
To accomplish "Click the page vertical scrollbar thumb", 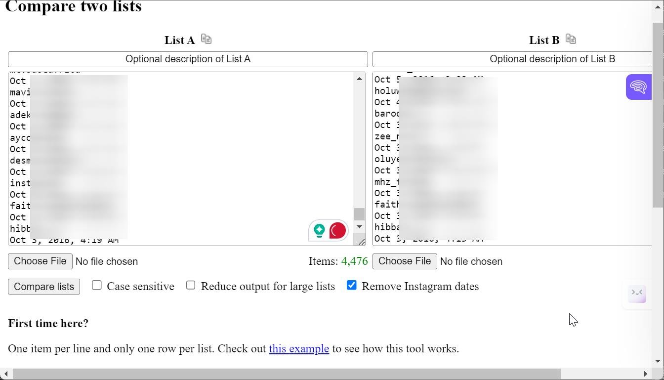I will pos(658,115).
